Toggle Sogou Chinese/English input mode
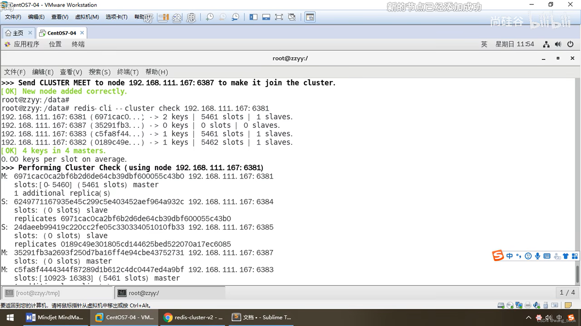 pos(510,256)
